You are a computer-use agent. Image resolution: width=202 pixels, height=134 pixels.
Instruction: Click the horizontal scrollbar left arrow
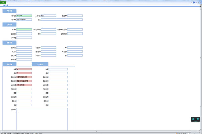1,131
